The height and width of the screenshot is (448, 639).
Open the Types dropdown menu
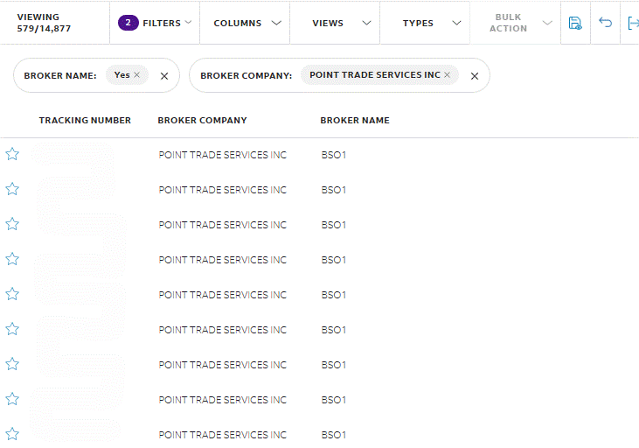[x=425, y=23]
